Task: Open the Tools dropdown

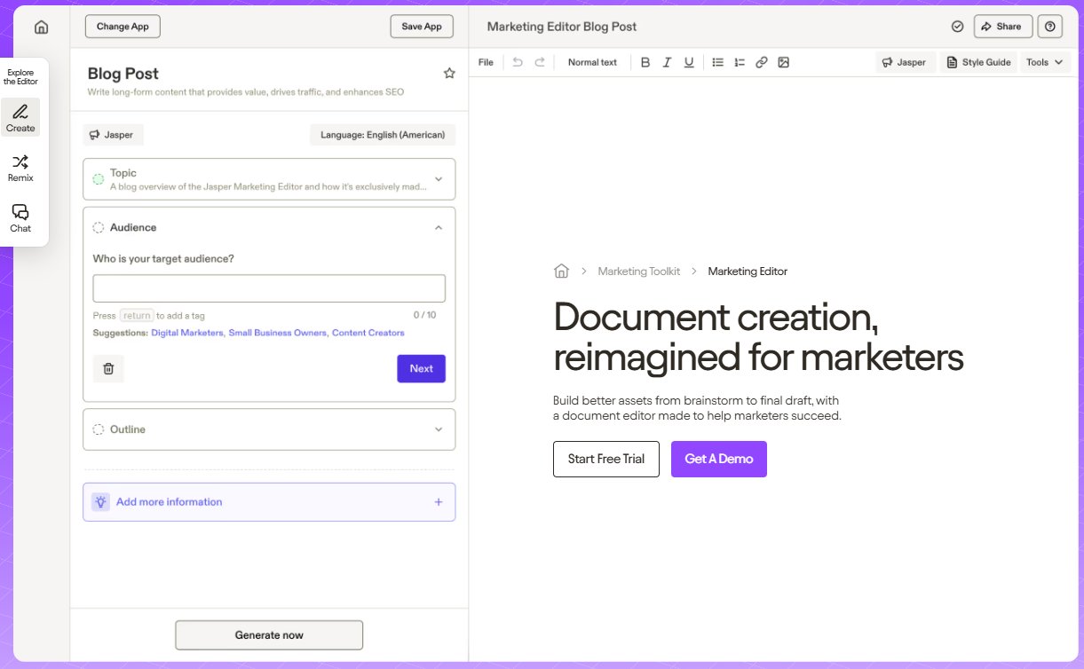Action: (x=1045, y=62)
